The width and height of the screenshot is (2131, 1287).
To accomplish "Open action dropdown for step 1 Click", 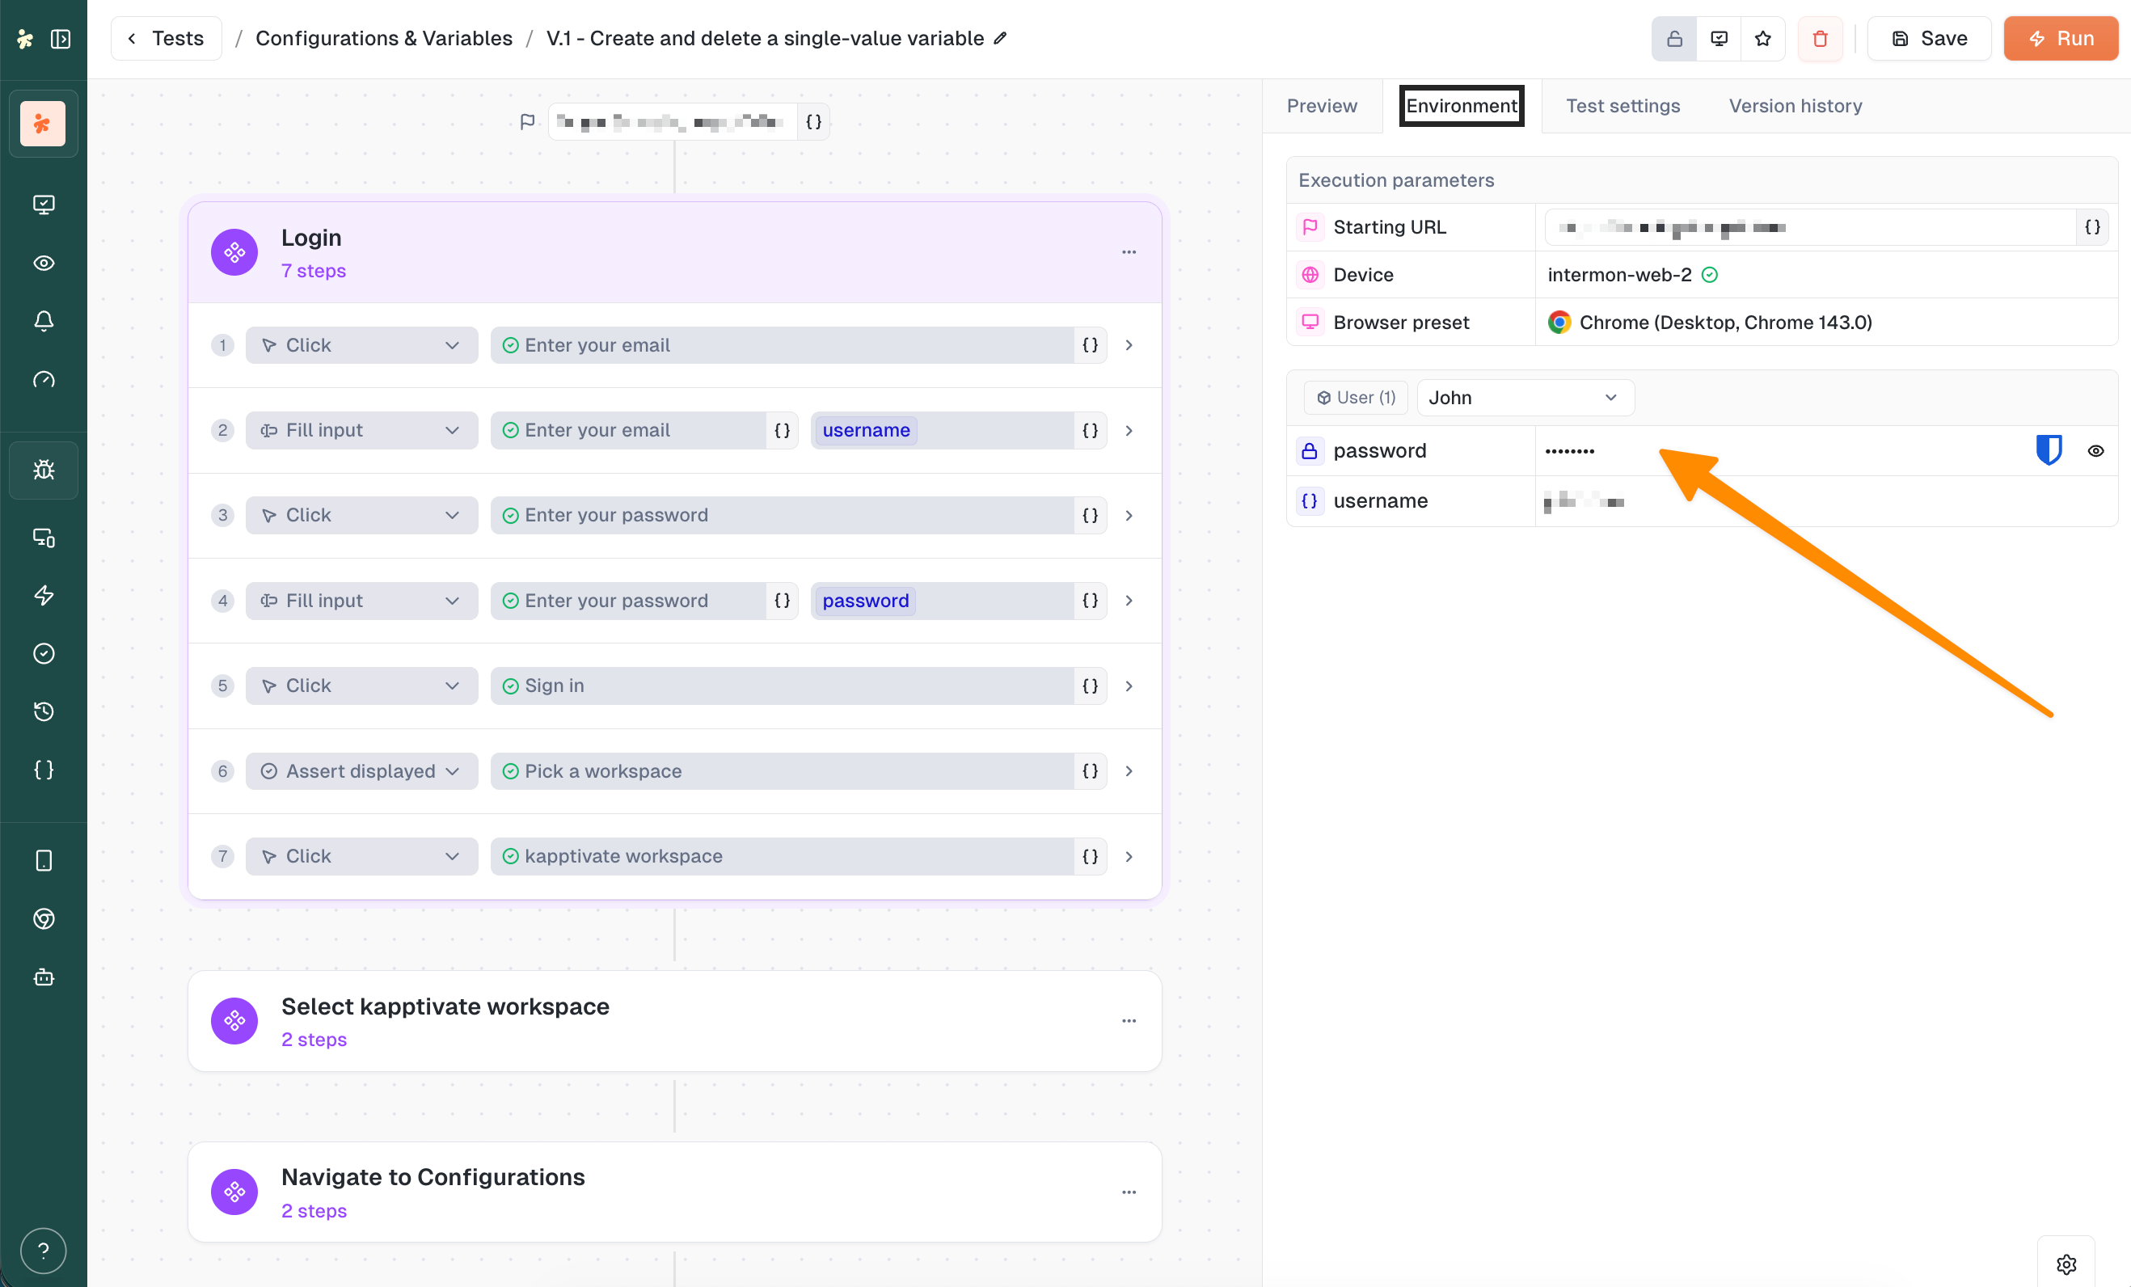I will 361,345.
